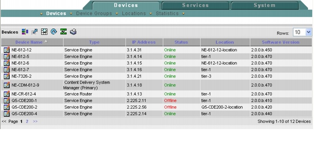The height and width of the screenshot is (141, 323).
Task: Click software version 2.0.0.b.440
Action: pos(261,114)
